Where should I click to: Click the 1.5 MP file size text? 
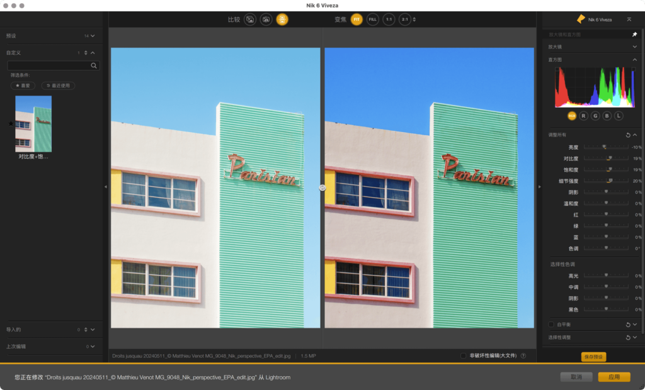[x=308, y=356]
